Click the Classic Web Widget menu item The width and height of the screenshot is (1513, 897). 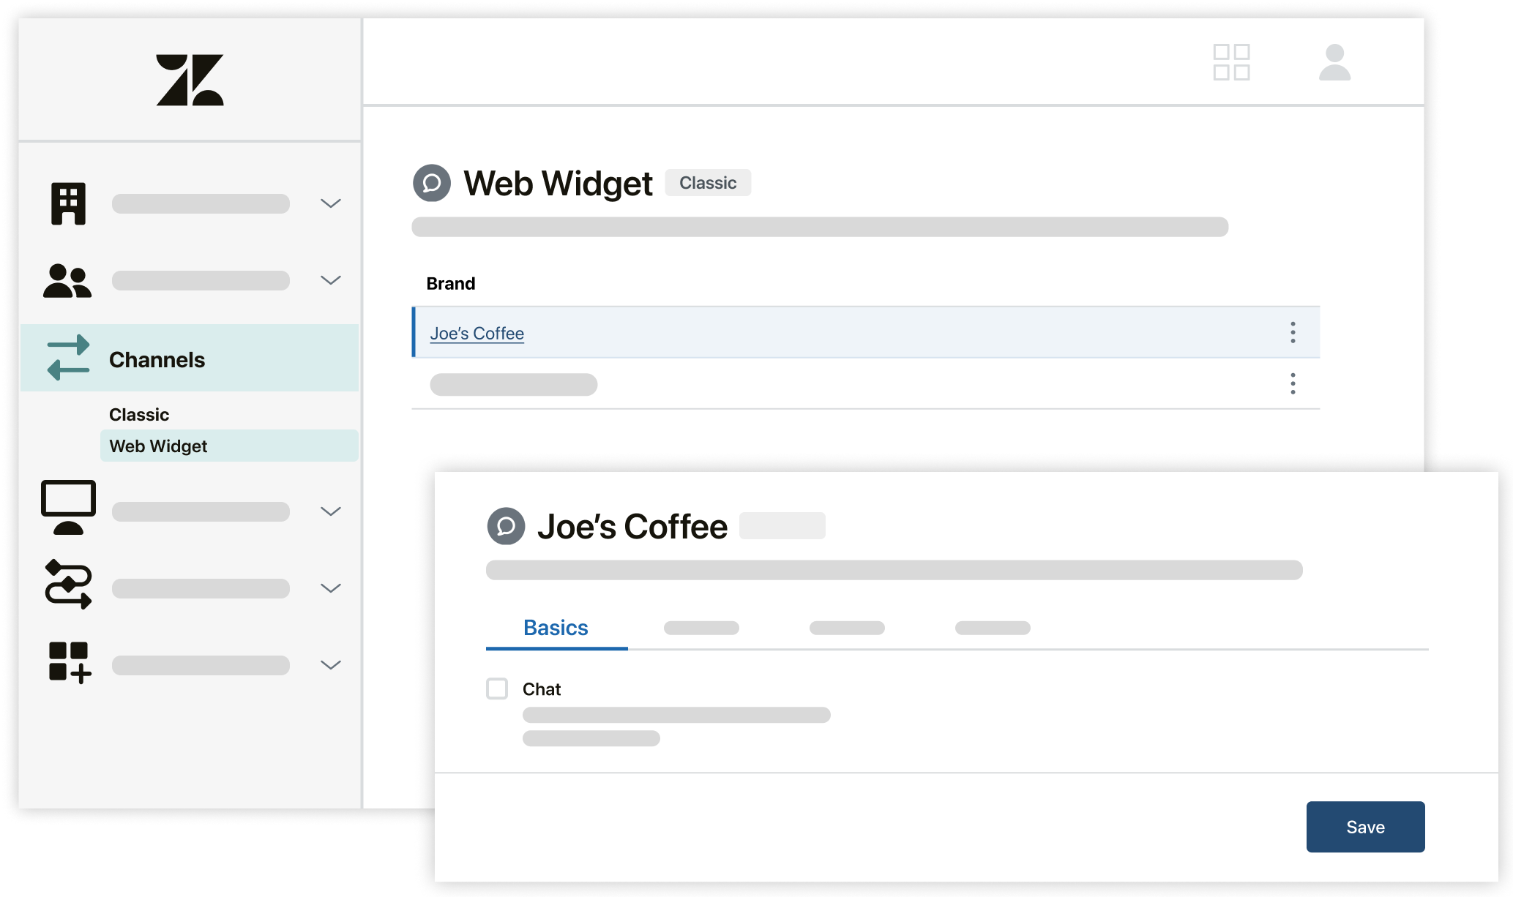tap(159, 446)
